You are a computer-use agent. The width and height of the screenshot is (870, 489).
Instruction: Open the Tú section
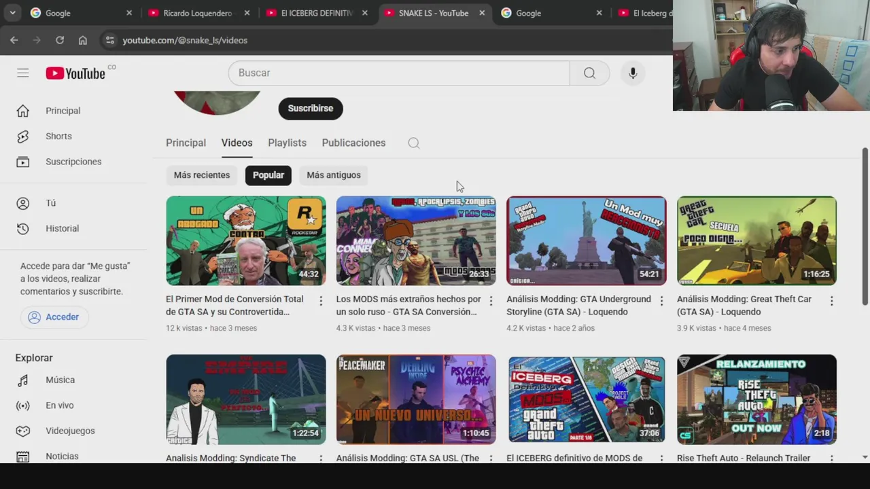pos(50,203)
